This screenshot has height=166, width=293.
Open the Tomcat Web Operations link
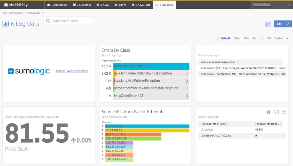click(x=72, y=71)
